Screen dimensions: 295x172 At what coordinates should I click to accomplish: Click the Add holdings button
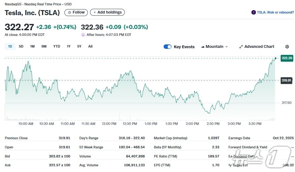(x=107, y=12)
